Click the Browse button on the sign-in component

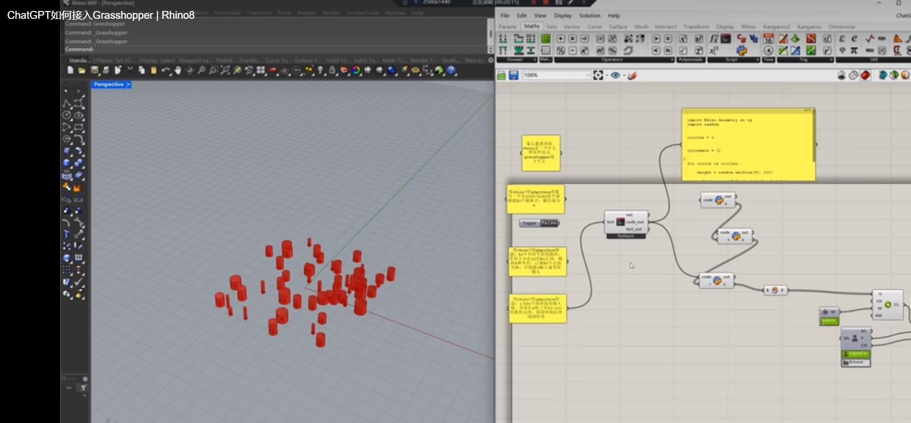click(856, 362)
